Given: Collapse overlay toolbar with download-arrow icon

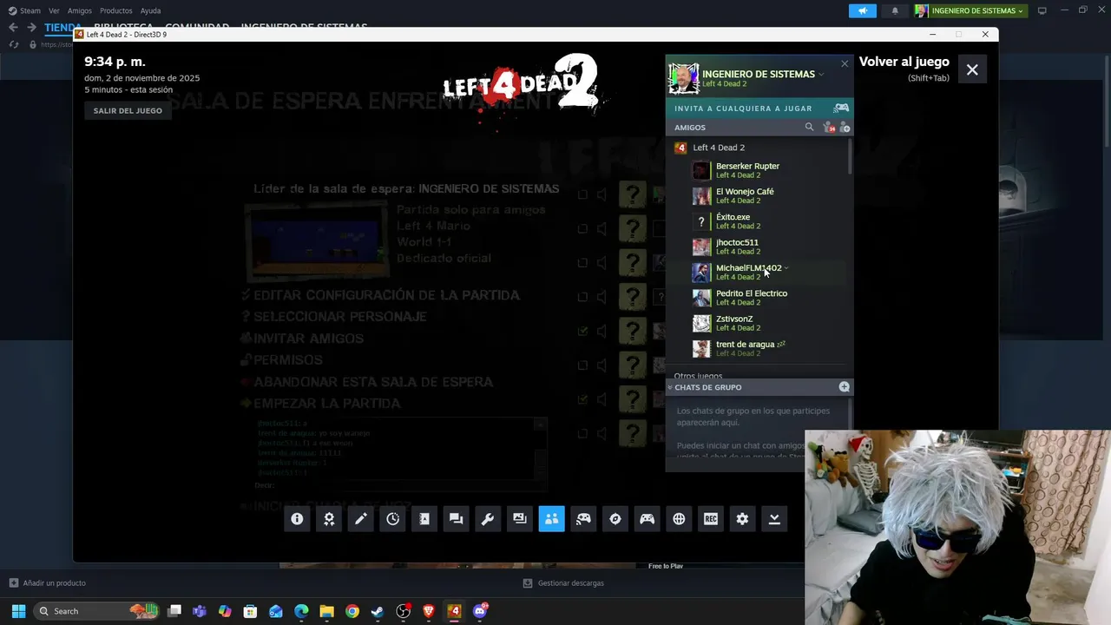Looking at the screenshot, I should point(774,519).
